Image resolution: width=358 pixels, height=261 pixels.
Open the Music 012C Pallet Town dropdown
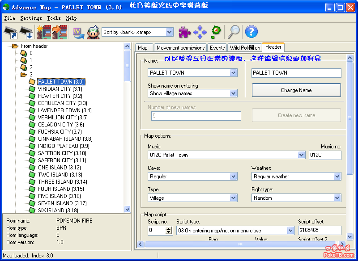[301, 155]
